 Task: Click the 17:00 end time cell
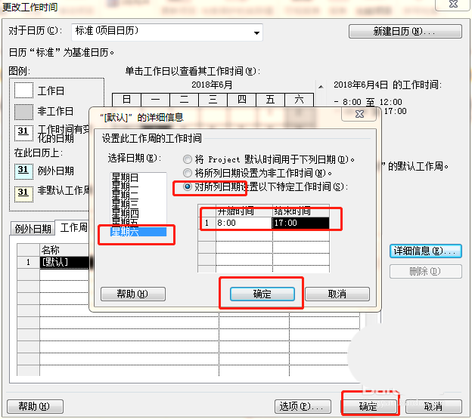[x=300, y=223]
